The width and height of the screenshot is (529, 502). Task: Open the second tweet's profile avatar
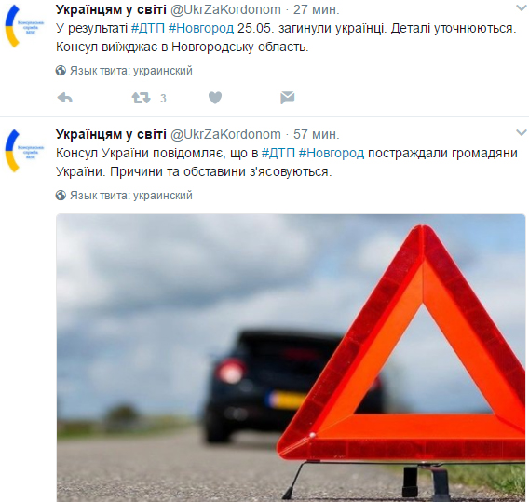(24, 152)
